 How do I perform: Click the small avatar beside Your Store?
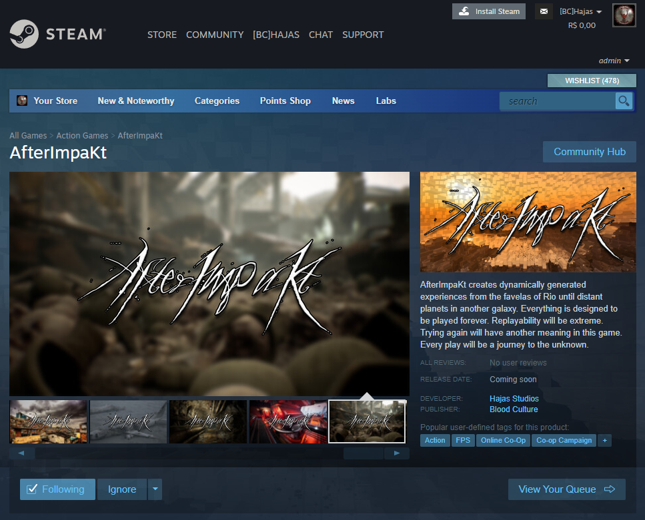[22, 101]
